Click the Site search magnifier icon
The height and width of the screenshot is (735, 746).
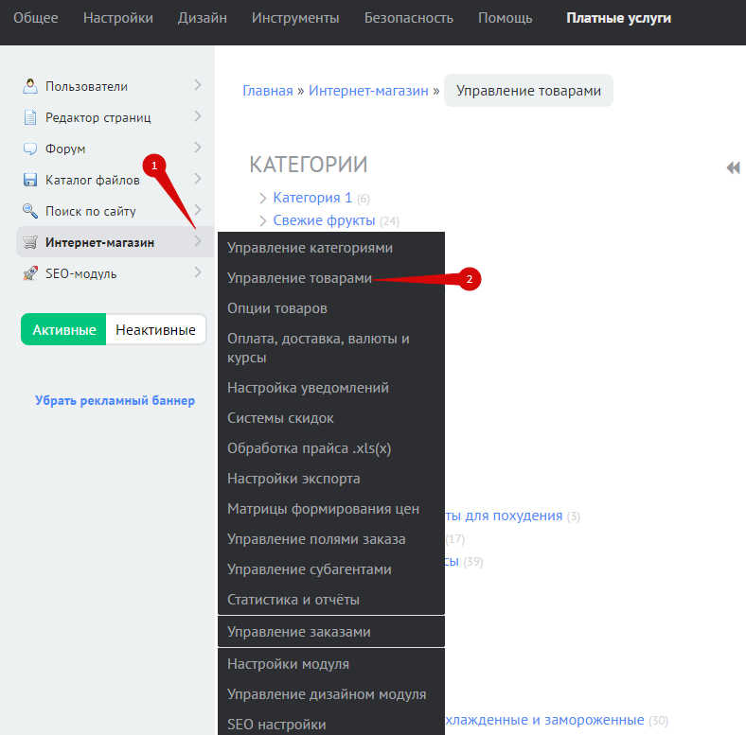[x=30, y=211]
